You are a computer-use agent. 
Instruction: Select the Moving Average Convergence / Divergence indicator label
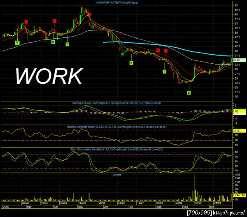pos(117,103)
